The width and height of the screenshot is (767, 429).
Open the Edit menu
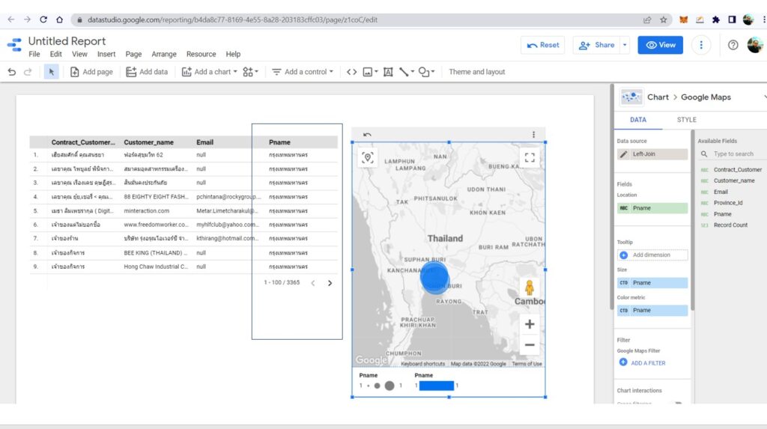tap(55, 55)
